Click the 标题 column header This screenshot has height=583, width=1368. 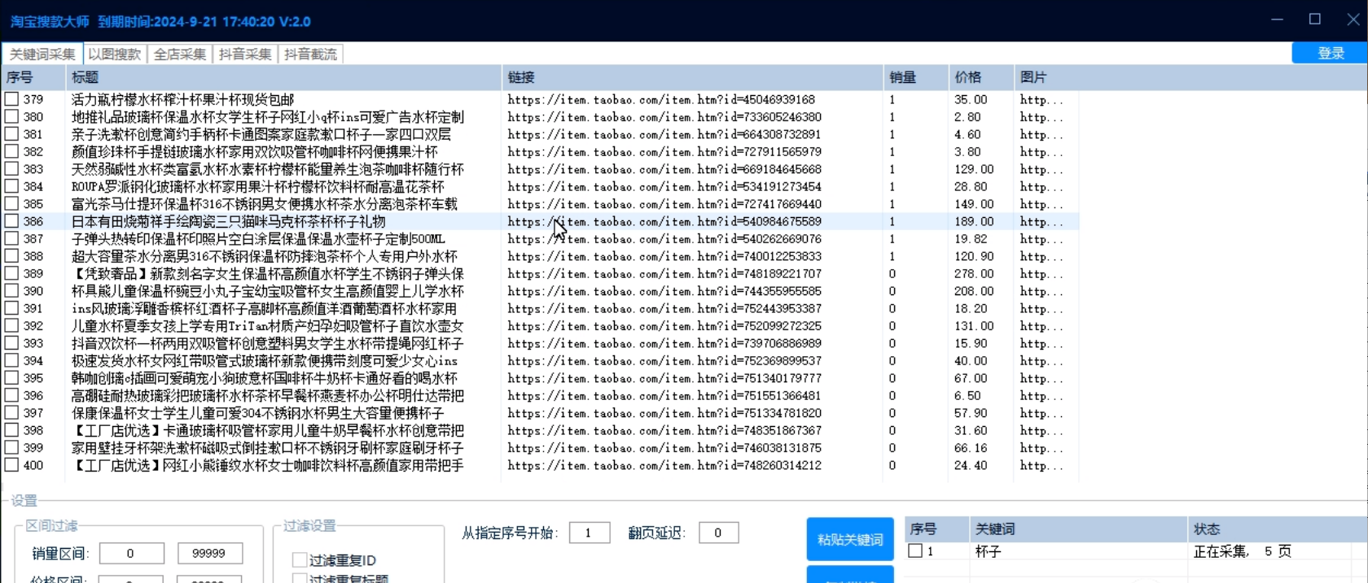[x=283, y=77]
